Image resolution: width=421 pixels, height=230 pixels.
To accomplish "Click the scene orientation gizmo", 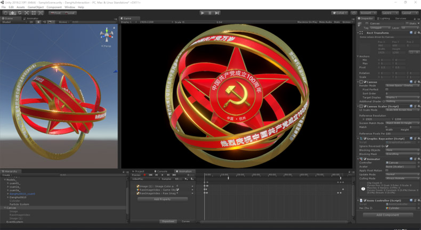I will (x=107, y=35).
